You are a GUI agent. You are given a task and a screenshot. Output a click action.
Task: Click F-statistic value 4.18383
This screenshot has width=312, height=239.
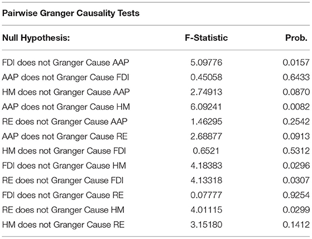click(206, 165)
